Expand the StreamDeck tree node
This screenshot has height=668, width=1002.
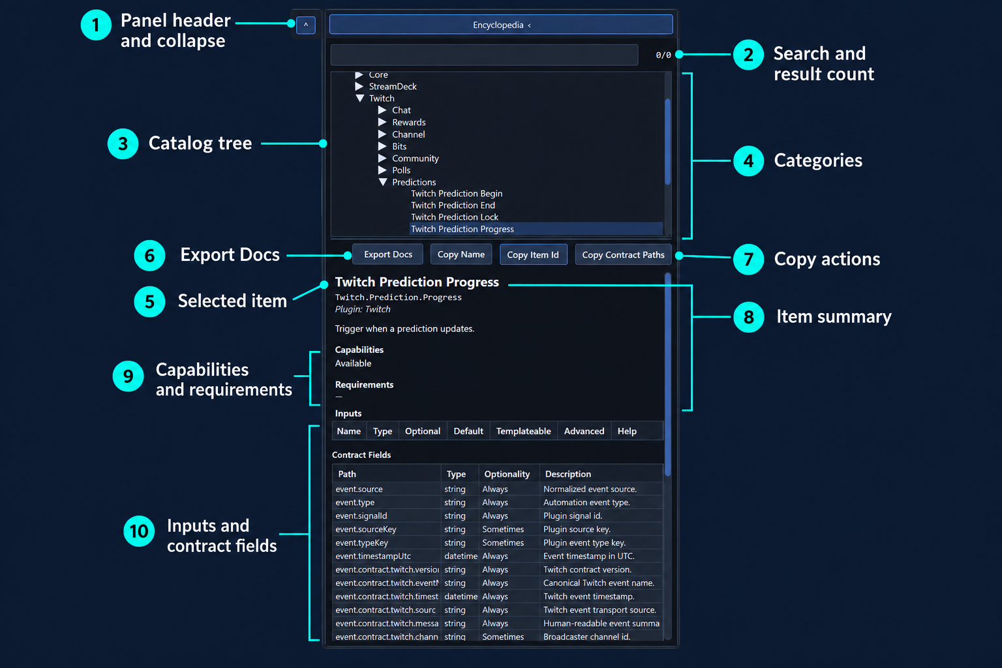click(x=359, y=86)
